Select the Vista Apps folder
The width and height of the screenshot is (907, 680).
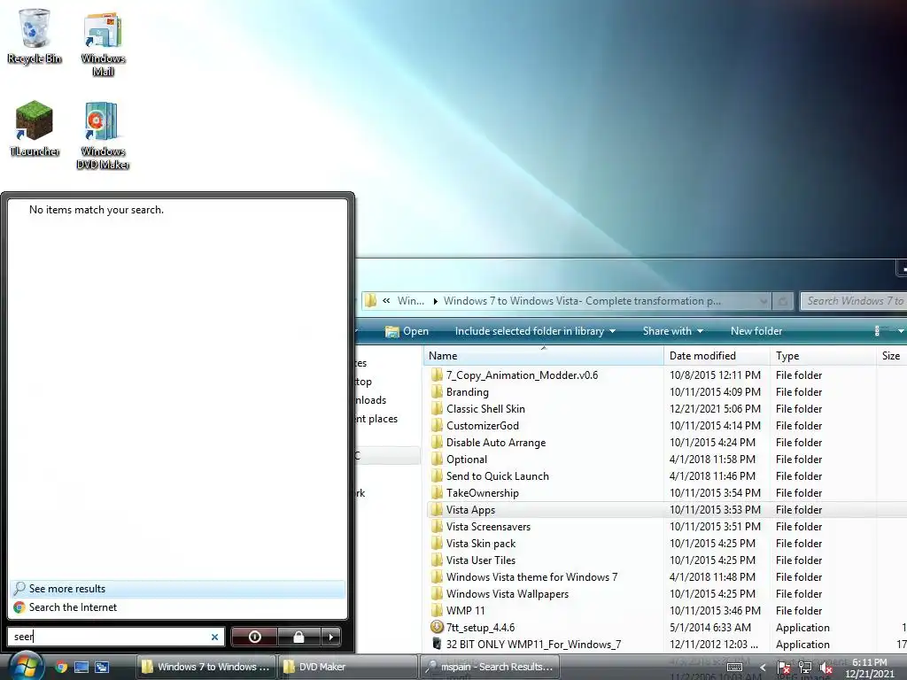click(x=470, y=509)
